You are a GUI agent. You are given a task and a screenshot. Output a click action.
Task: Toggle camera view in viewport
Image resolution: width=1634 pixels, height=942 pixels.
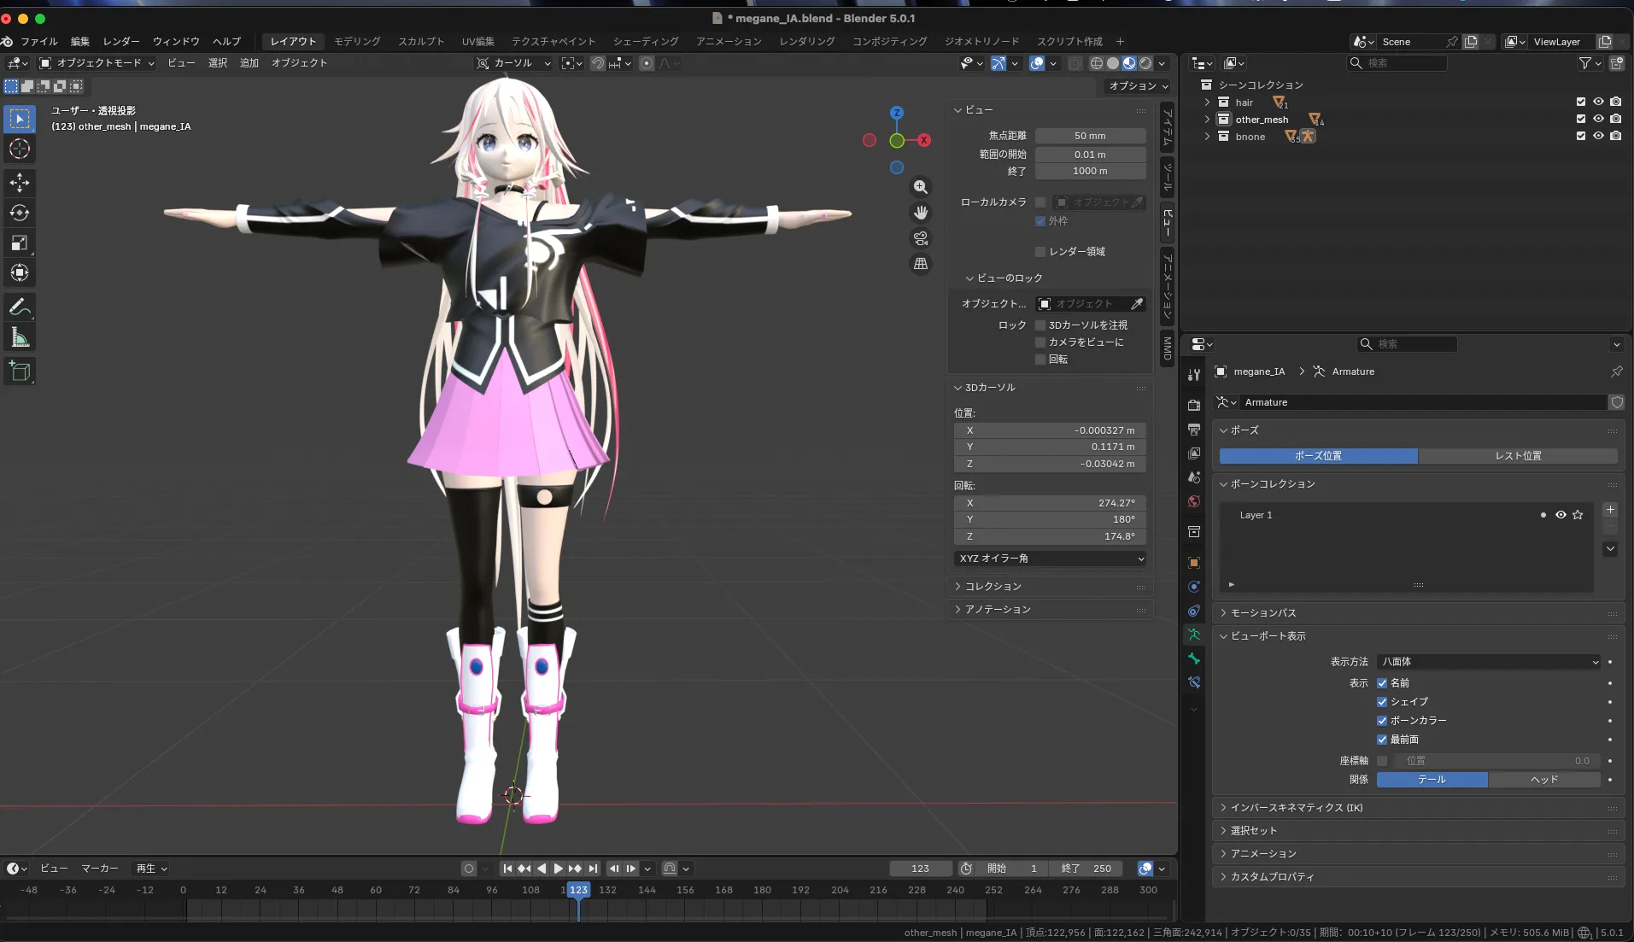point(921,238)
